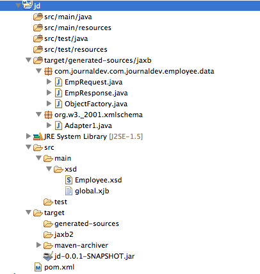260x274 pixels.
Task: Click the org.w3._2001.xmlschema package icon
Action: pos(48,115)
